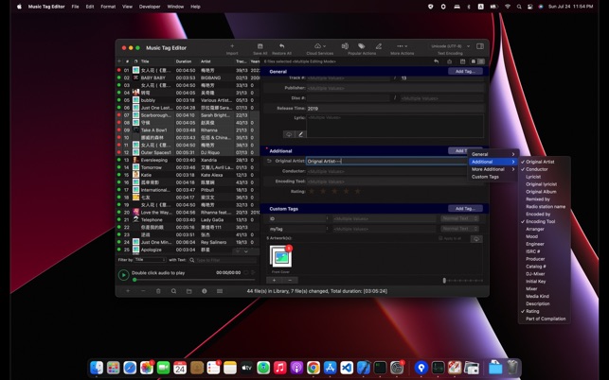Move the artwork size slider
This screenshot has height=380, width=609.
[x=444, y=281]
